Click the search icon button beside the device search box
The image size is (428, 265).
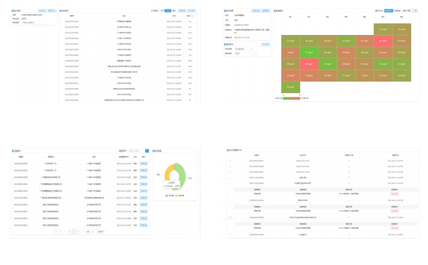(x=147, y=151)
